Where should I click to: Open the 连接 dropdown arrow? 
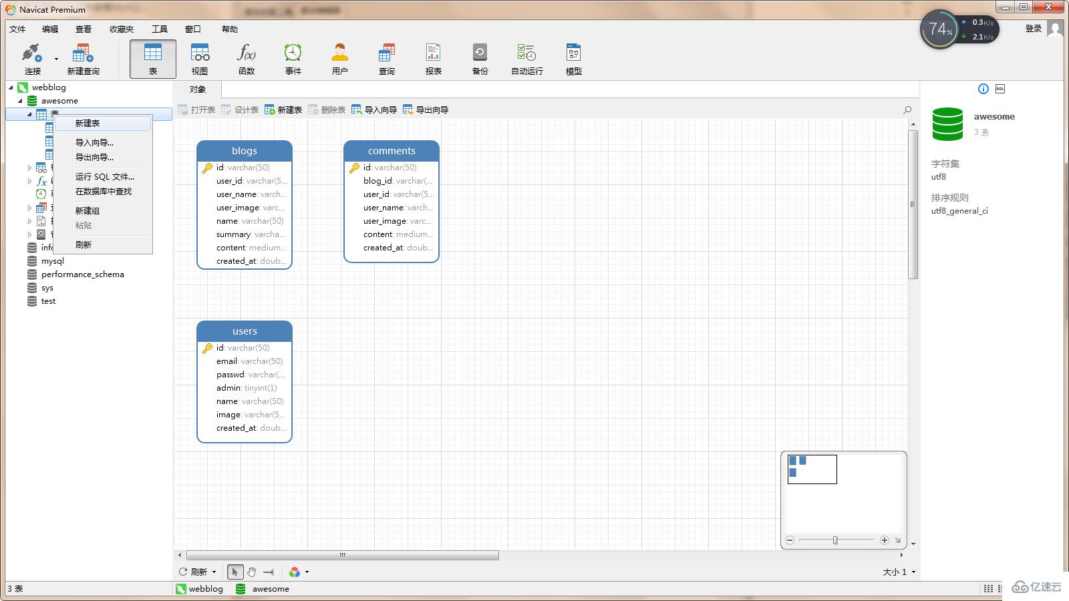pos(56,59)
